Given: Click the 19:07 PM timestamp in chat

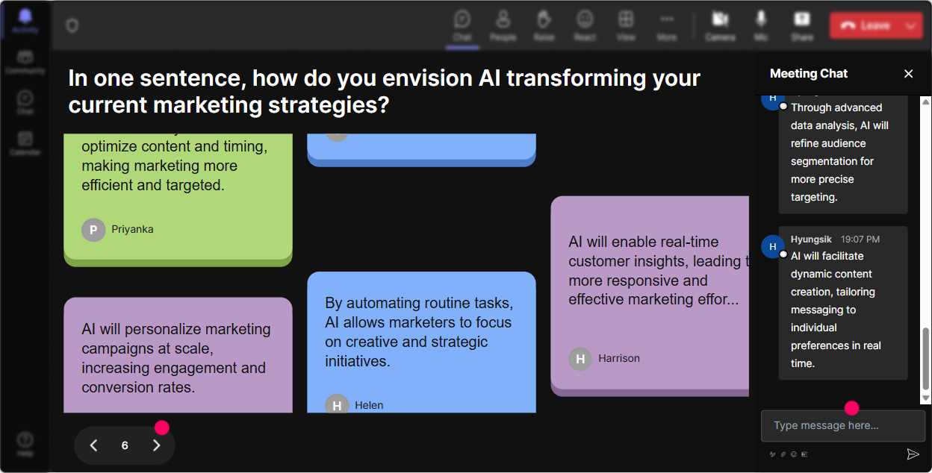Looking at the screenshot, I should coord(860,239).
